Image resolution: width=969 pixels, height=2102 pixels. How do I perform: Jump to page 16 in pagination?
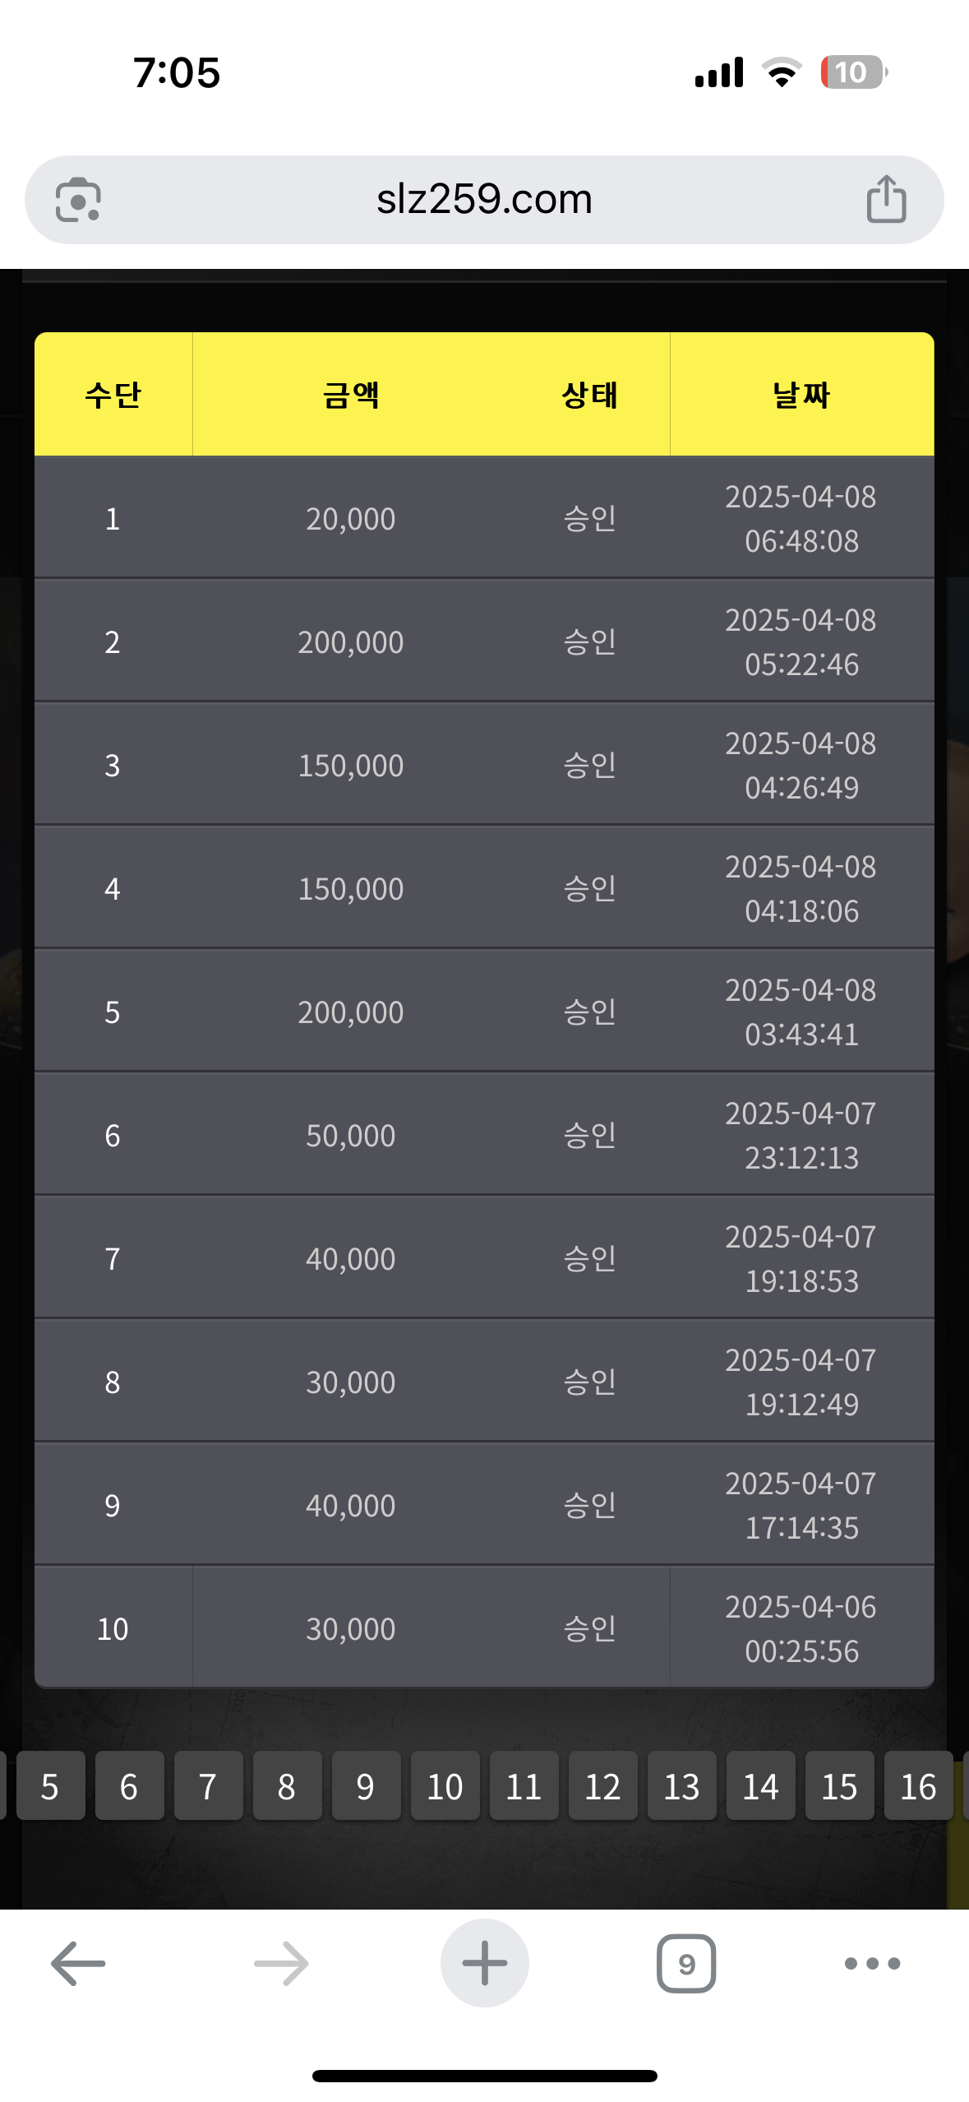[918, 1786]
